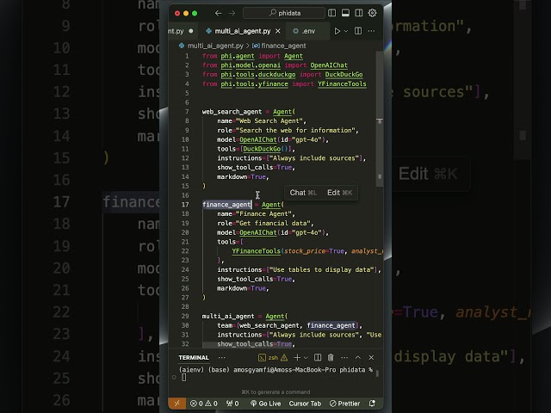Click "Web Search Agent" string on line 8
551x413 pixels.
(269, 120)
